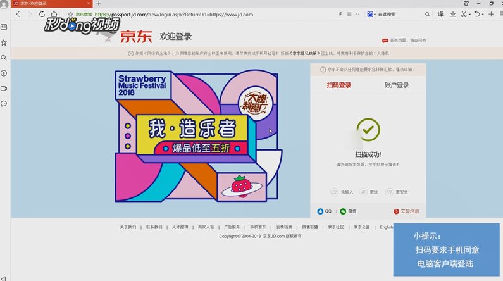
Task: Open the translate tool icon
Action: pos(440,14)
